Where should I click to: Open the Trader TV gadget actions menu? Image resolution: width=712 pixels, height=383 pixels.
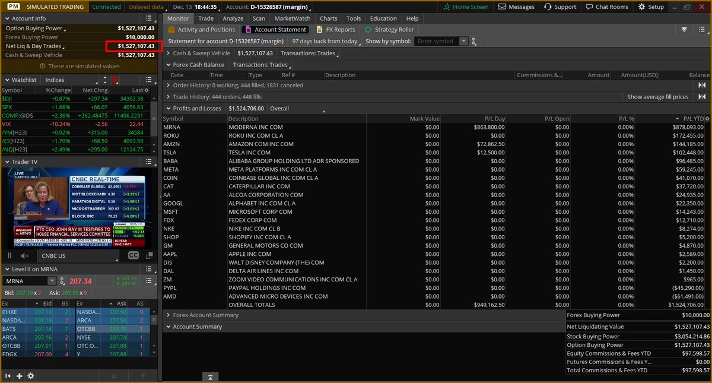click(x=150, y=162)
